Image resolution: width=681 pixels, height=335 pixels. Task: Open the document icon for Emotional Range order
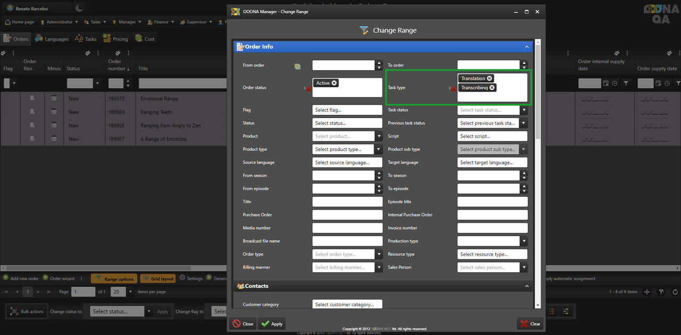32,98
